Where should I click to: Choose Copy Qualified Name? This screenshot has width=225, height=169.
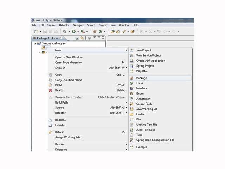pos(88,80)
